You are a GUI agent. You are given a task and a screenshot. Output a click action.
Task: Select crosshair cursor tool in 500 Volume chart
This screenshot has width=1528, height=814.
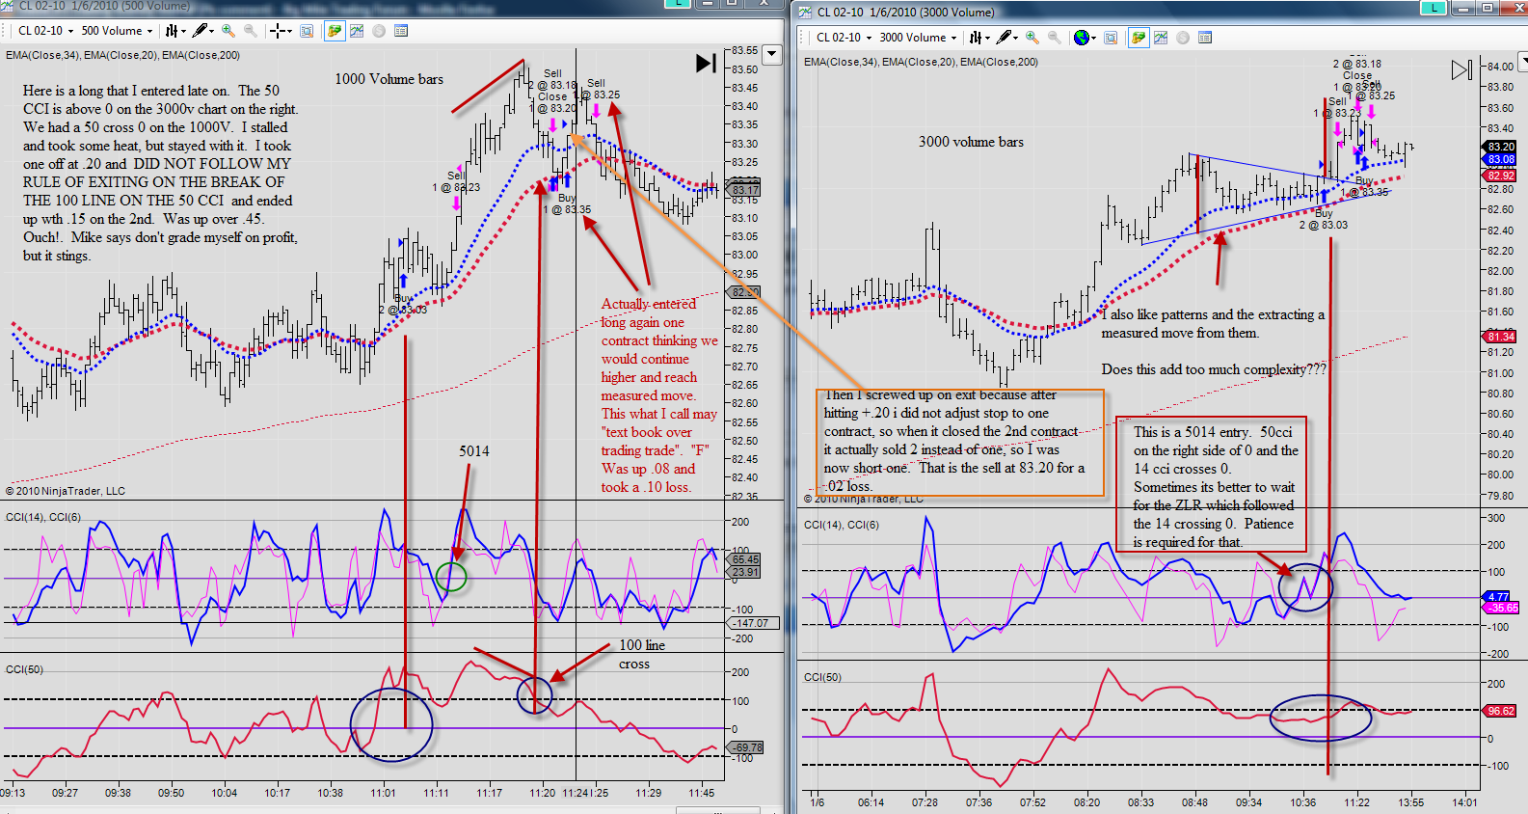click(281, 31)
